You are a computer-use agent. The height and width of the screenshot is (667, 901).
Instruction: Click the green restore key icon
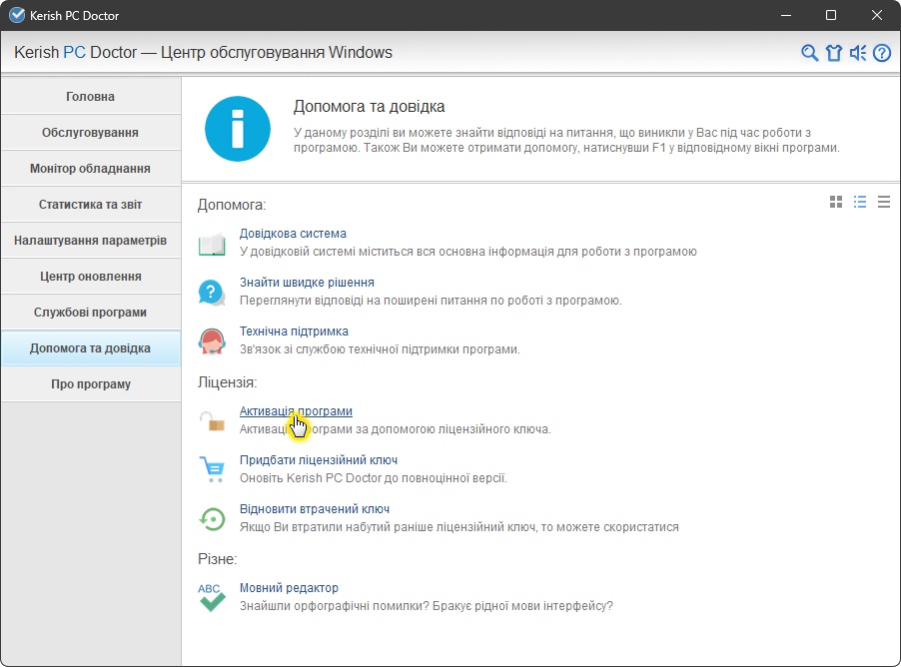pos(212,517)
